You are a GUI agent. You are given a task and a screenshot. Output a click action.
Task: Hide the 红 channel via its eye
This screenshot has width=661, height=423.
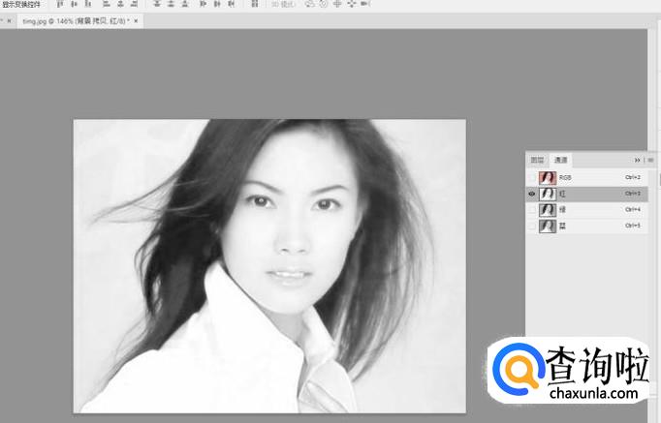(531, 194)
